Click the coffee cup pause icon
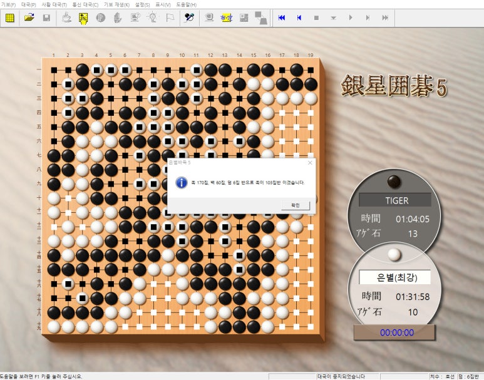Image resolution: width=484 pixels, height=380 pixels. [x=66, y=18]
